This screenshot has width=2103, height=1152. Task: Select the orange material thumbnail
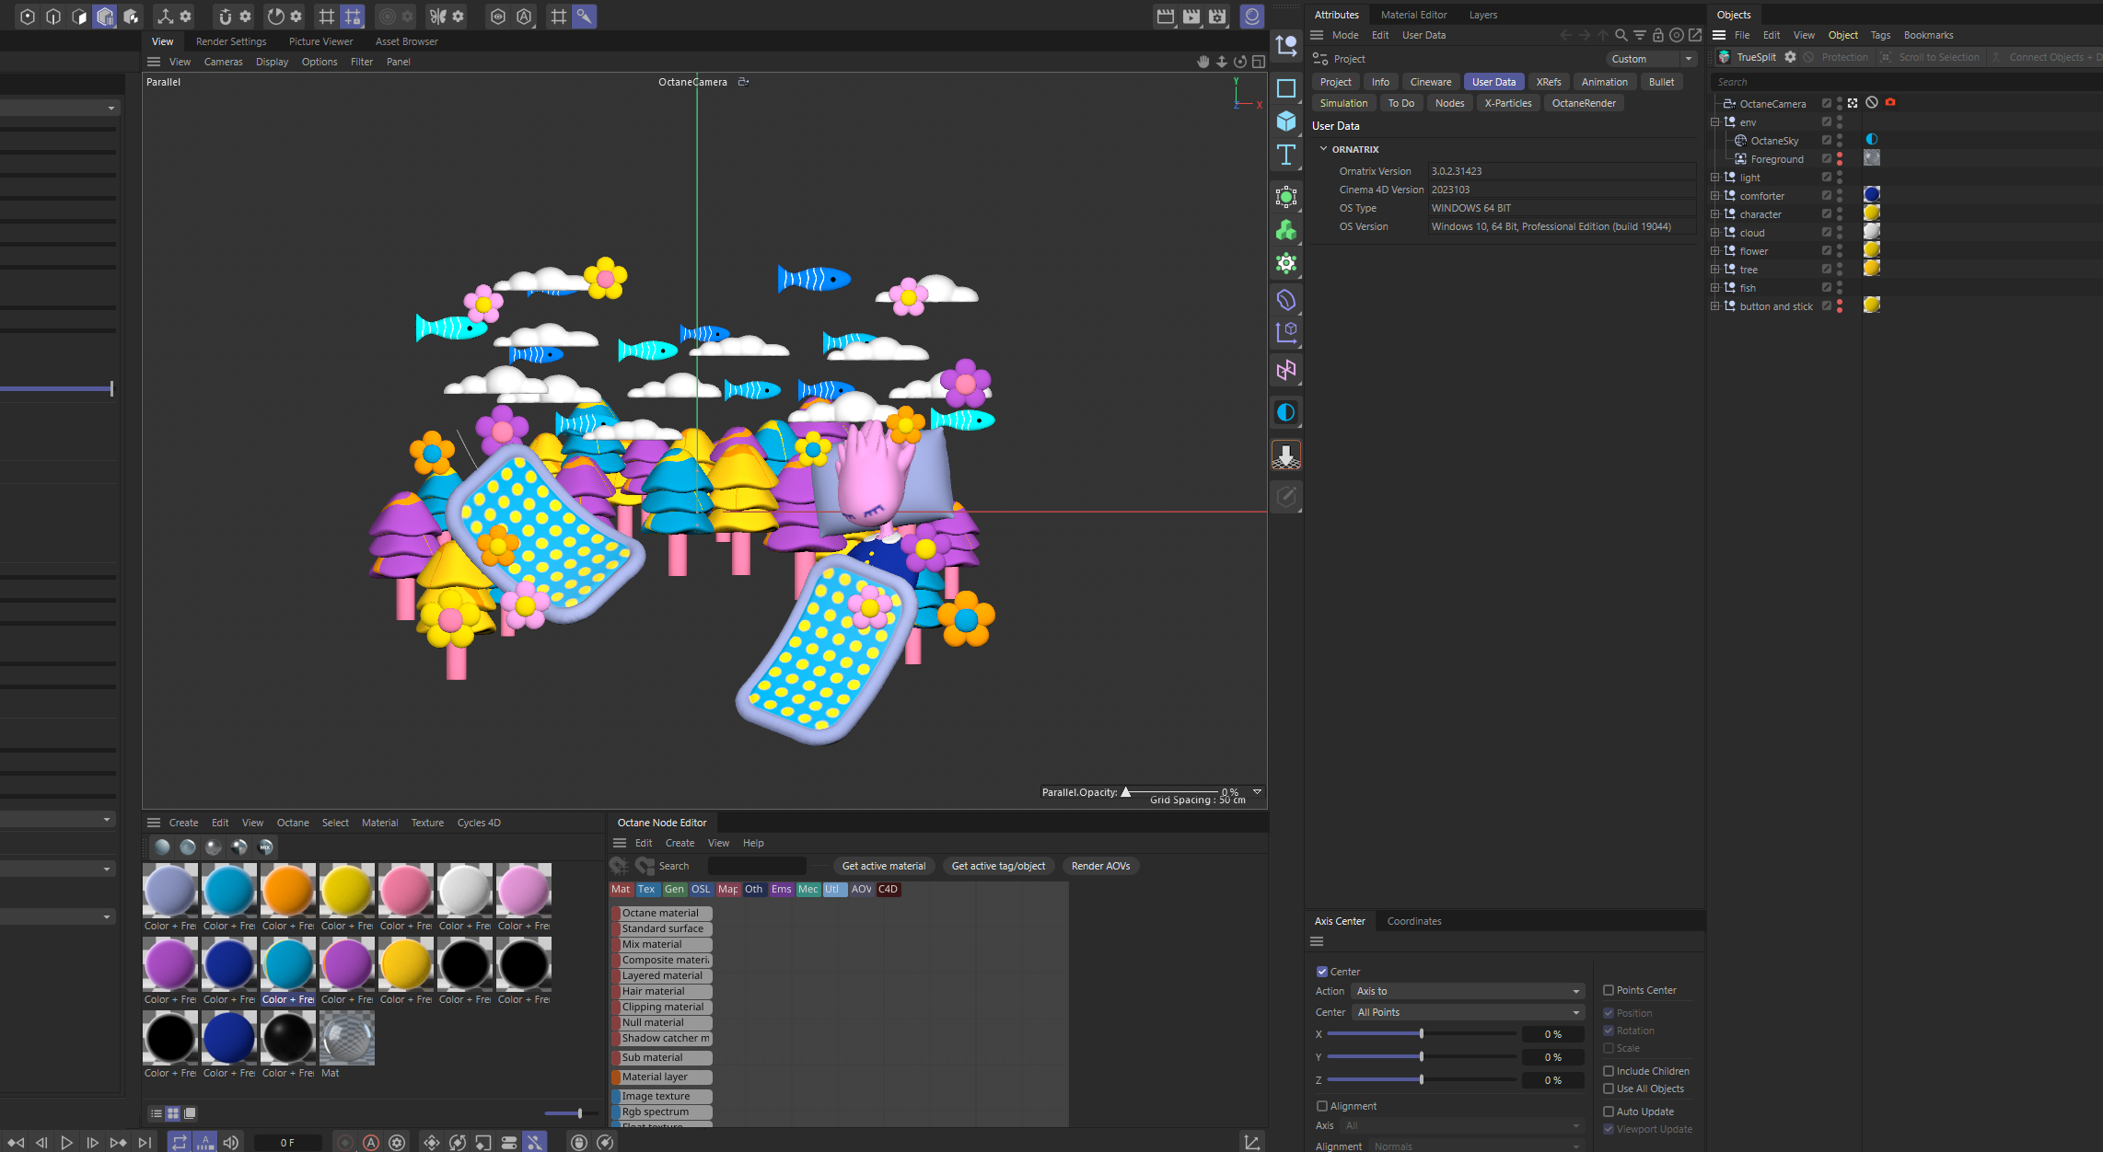click(288, 891)
